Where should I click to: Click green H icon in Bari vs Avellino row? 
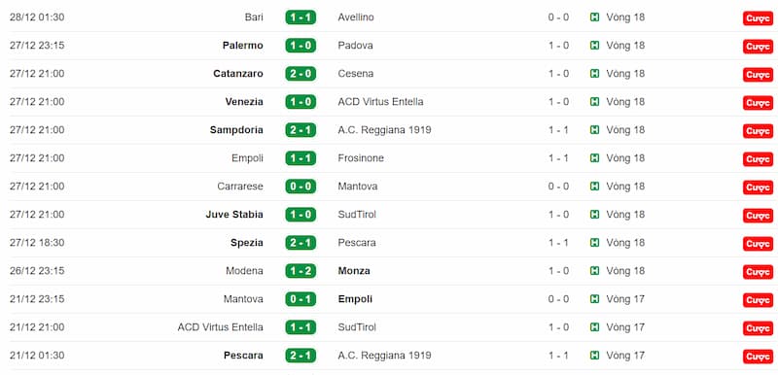(594, 17)
